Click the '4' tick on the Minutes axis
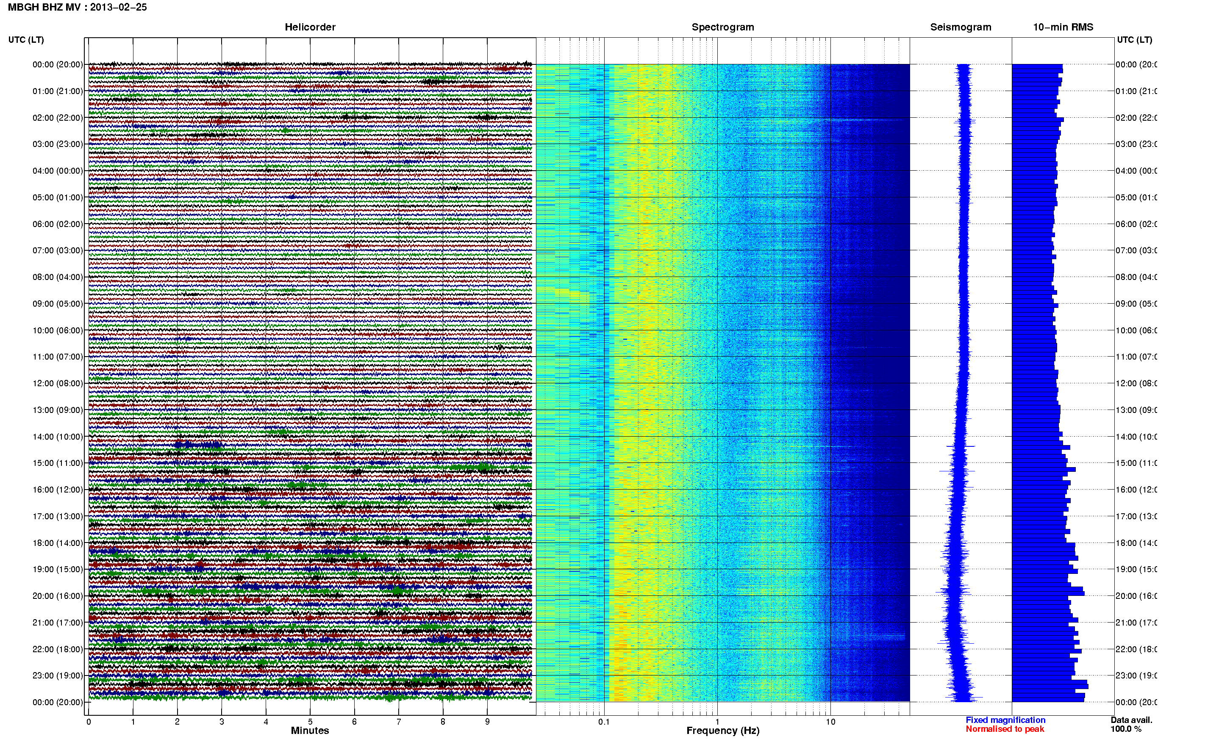 (x=266, y=722)
